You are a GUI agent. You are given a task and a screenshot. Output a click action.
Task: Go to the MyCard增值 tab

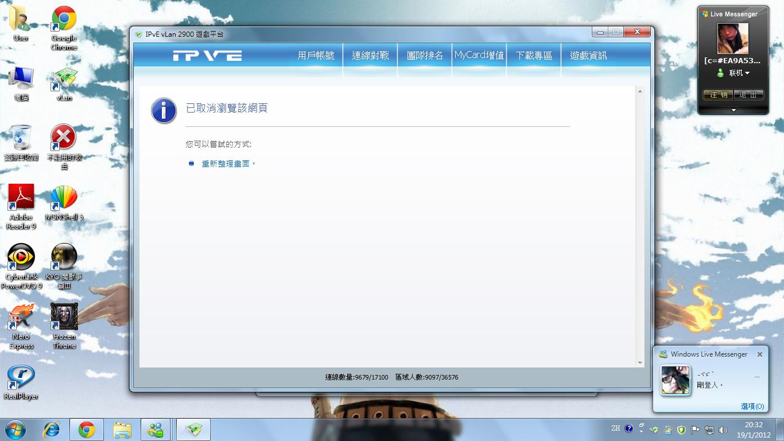479,56
